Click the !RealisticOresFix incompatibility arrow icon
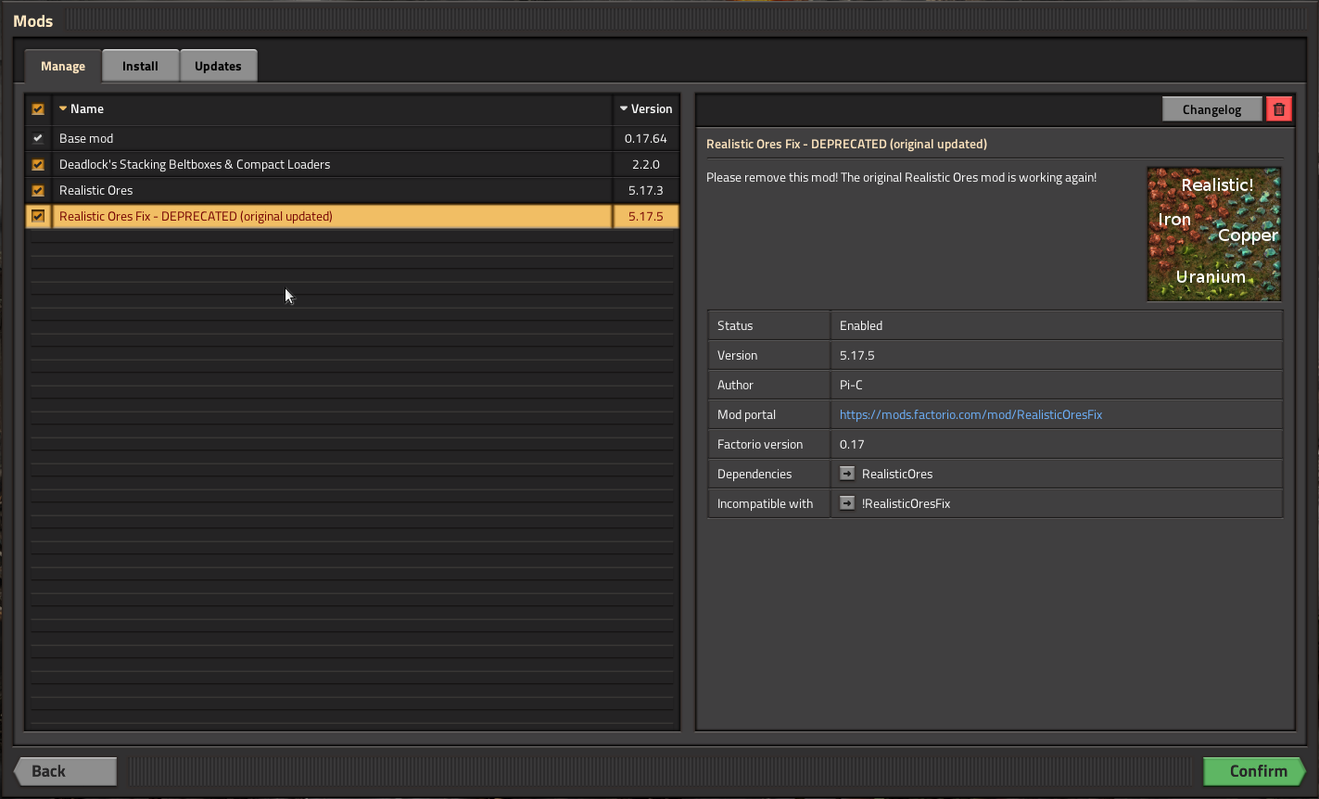 [847, 503]
